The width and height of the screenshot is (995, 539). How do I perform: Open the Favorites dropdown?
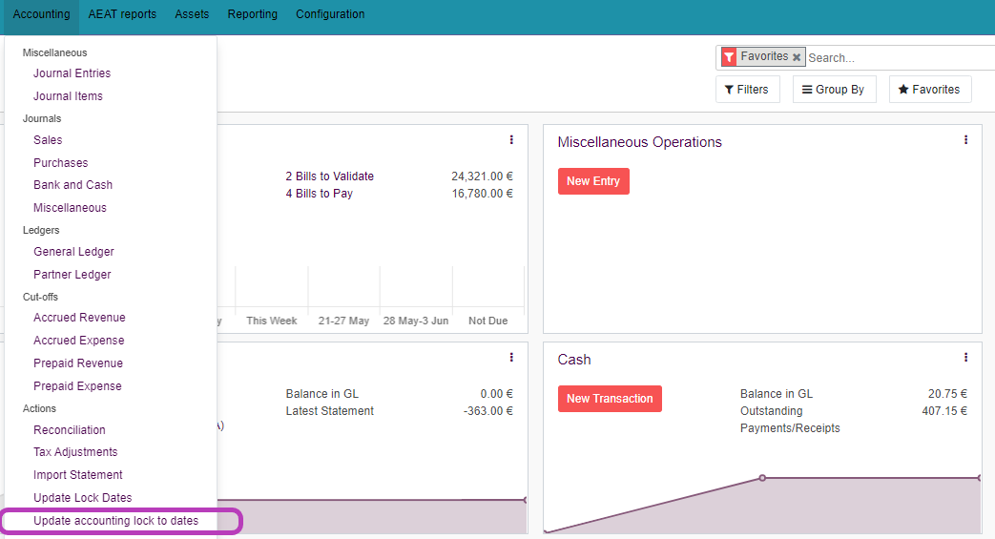(929, 90)
